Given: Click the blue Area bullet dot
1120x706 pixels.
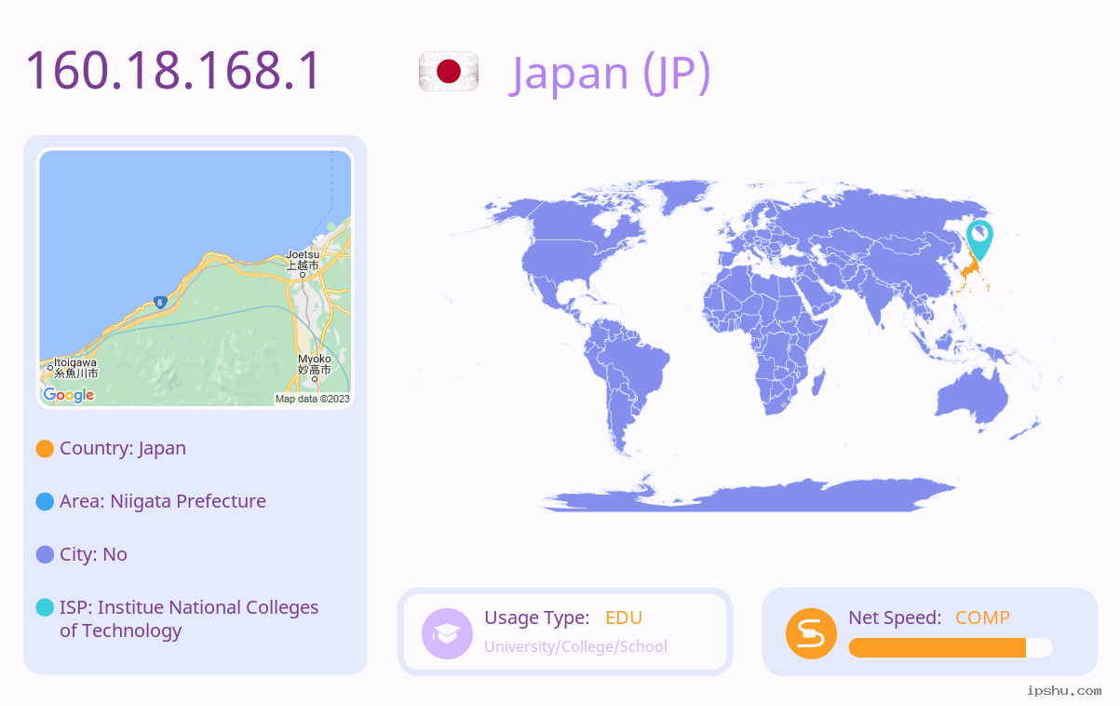Looking at the screenshot, I should [45, 501].
